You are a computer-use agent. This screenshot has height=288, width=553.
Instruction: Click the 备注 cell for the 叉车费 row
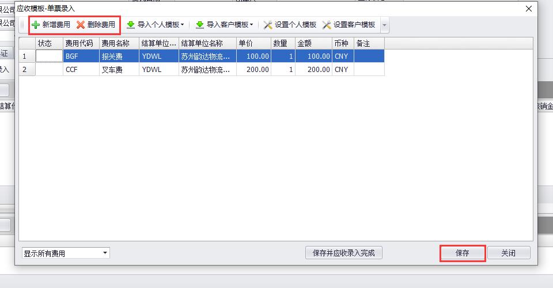click(369, 70)
